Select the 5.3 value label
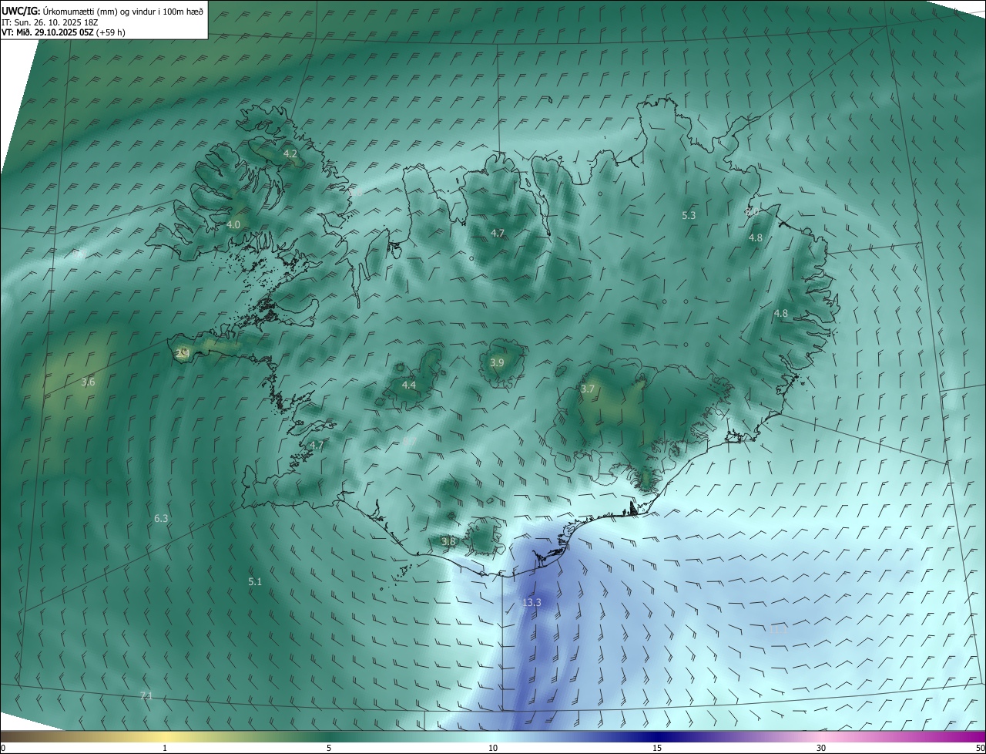986x754 pixels. (x=689, y=216)
